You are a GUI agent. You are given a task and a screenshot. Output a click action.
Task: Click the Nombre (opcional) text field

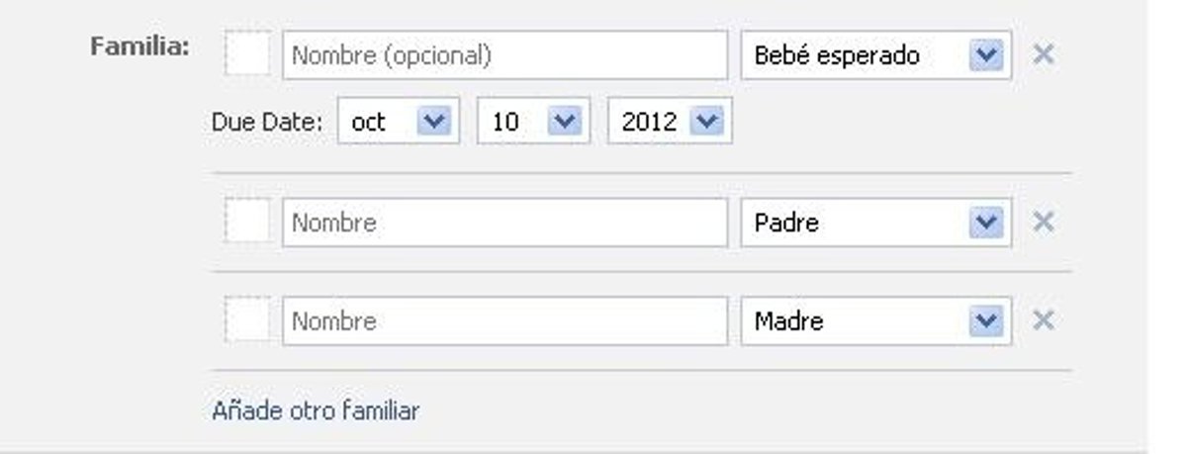(504, 55)
